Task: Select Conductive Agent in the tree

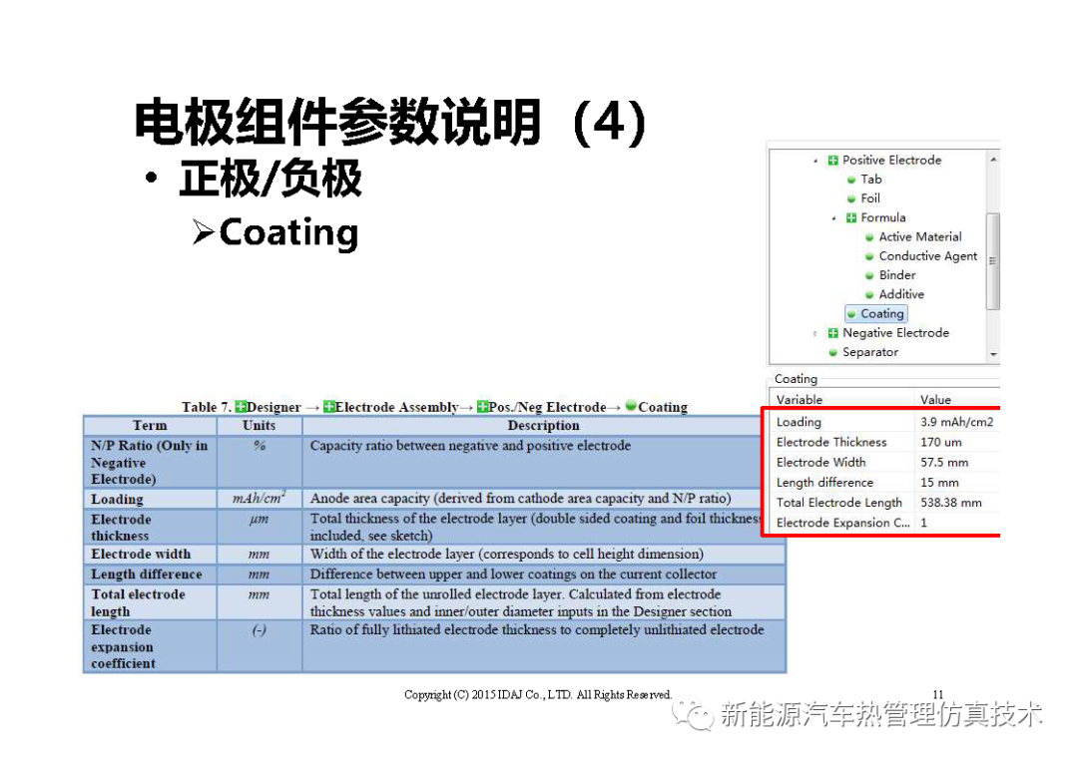Action: [927, 256]
